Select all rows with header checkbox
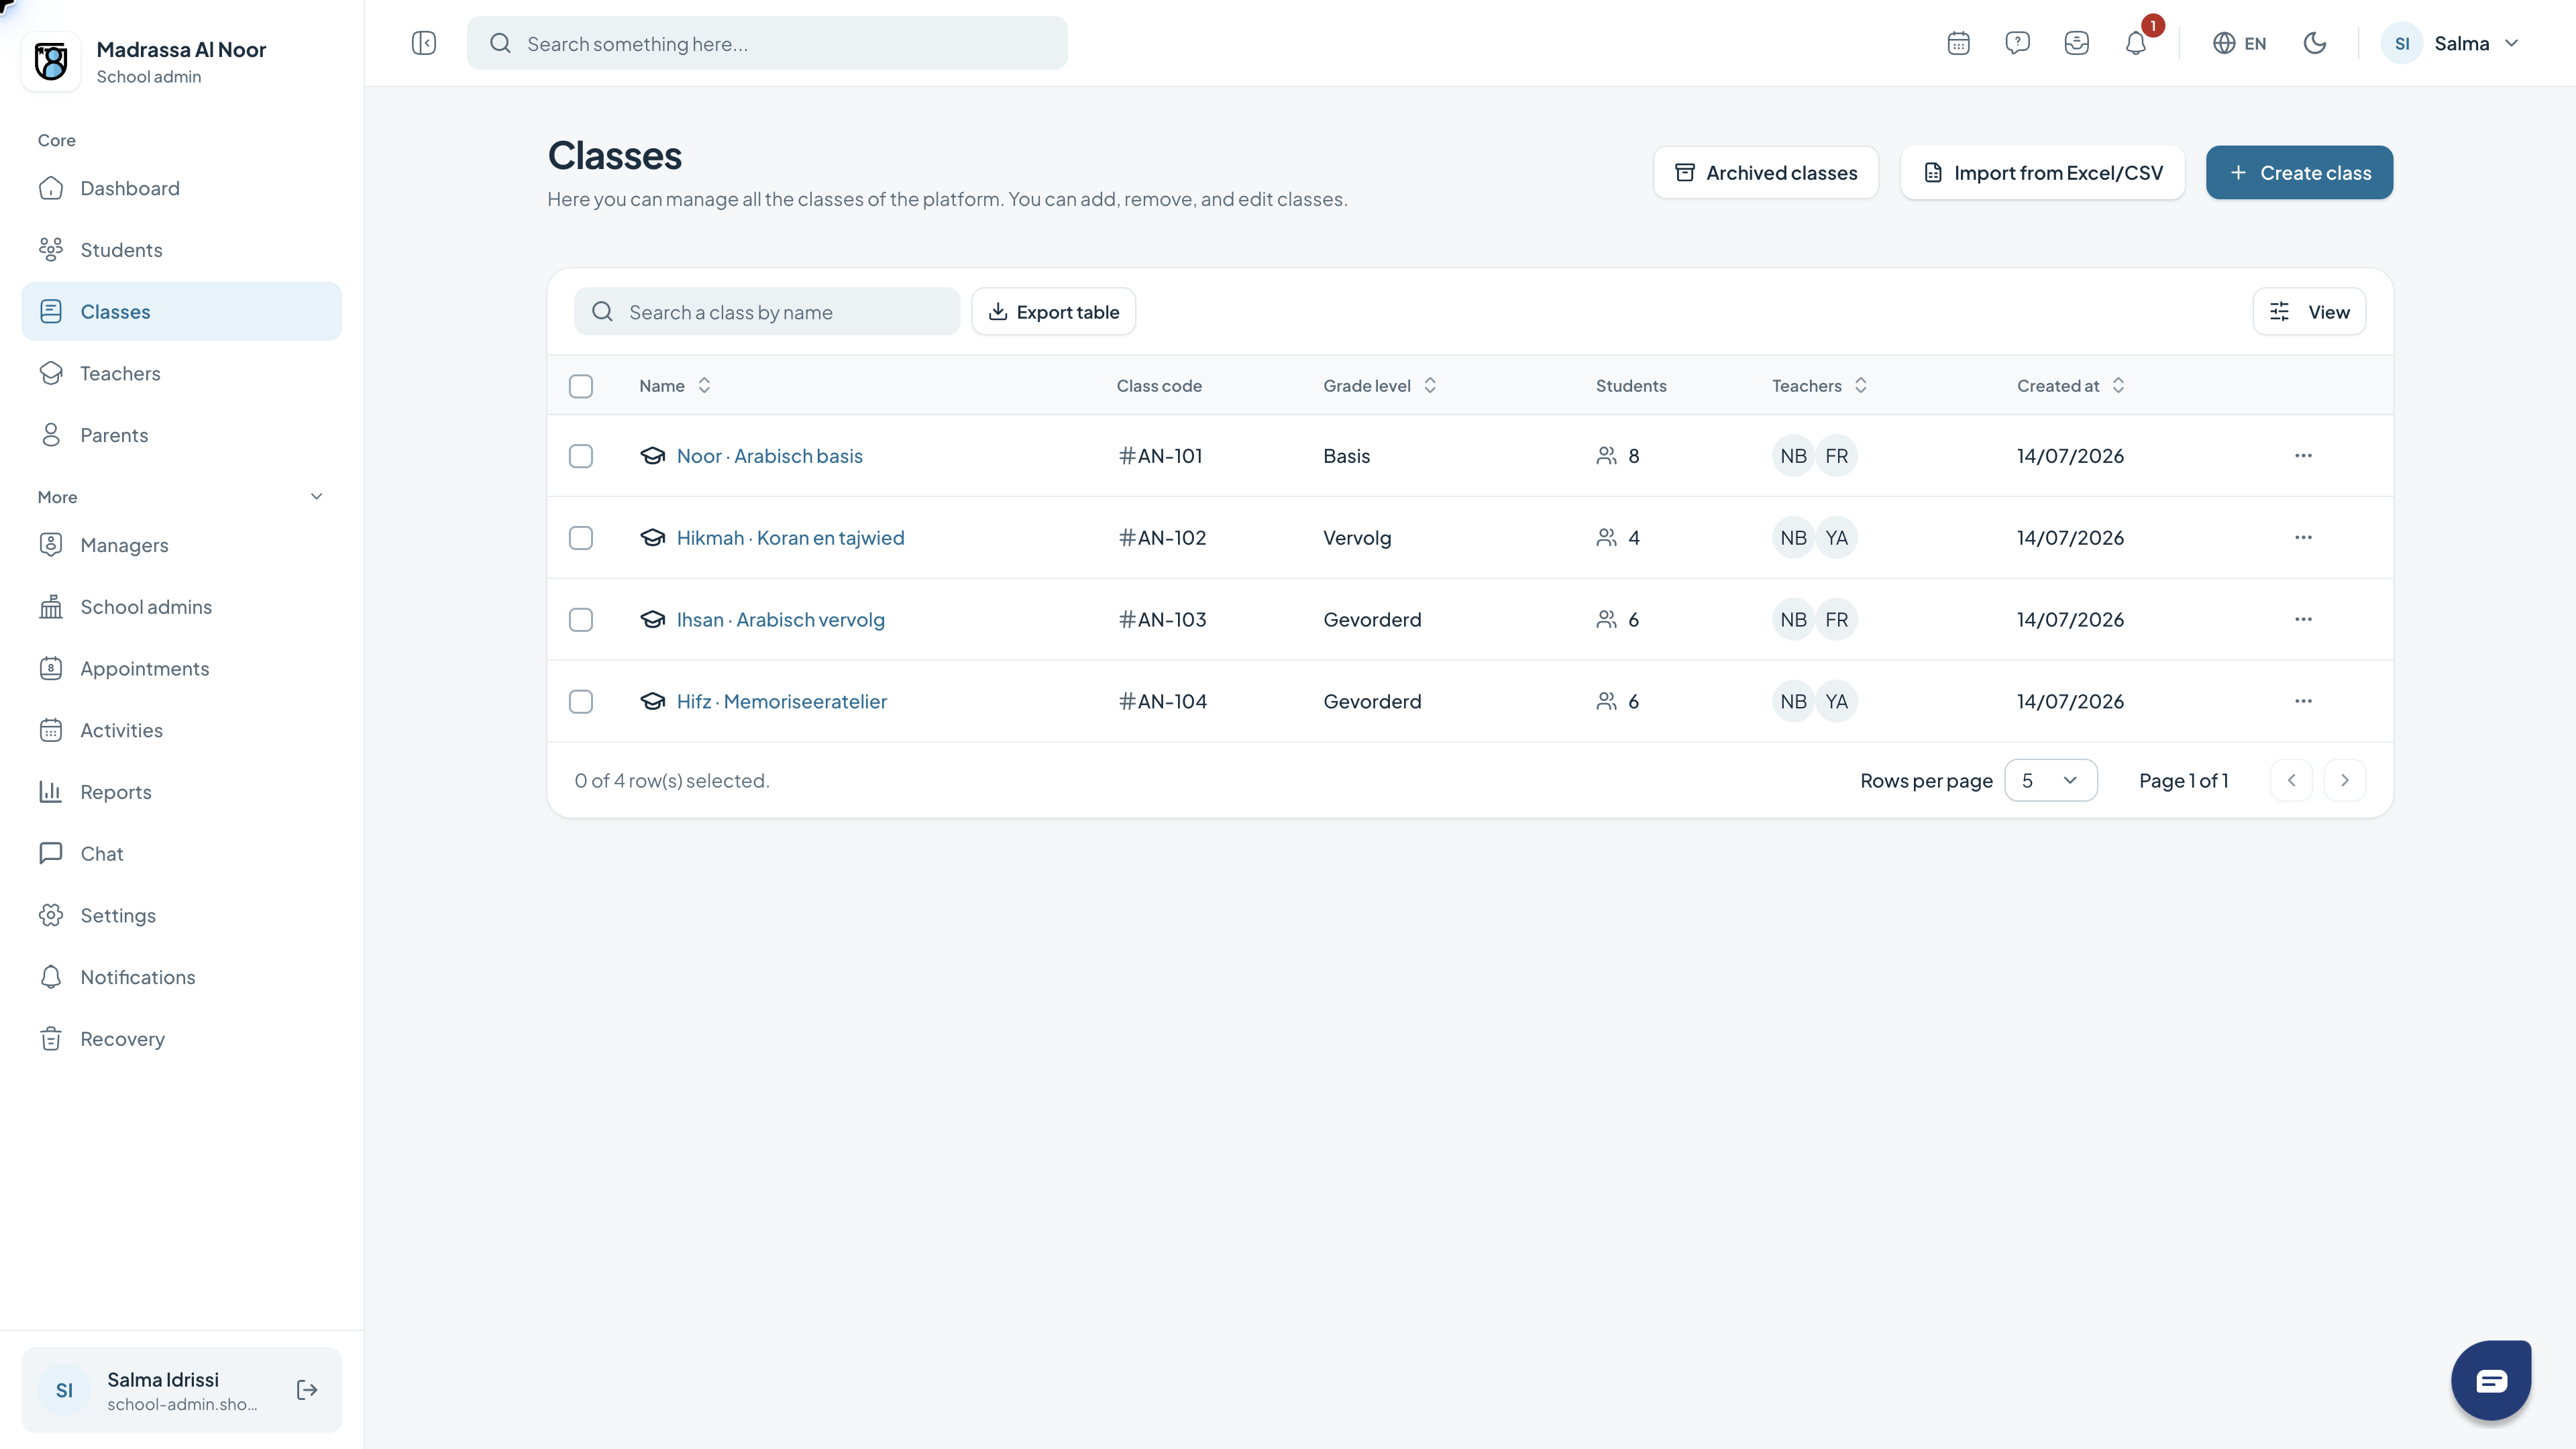2576x1449 pixels. pyautogui.click(x=581, y=386)
